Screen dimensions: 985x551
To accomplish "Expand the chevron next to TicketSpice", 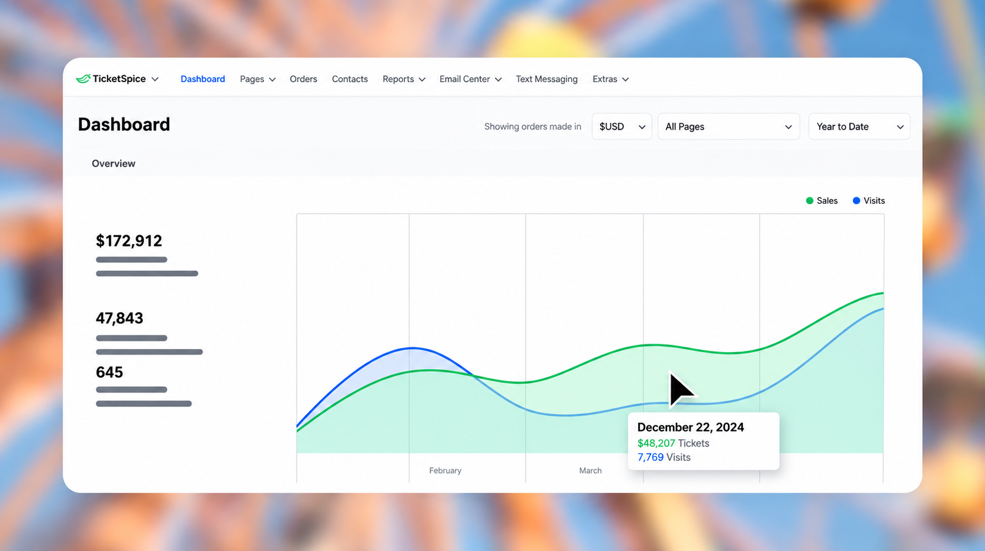I will (155, 79).
